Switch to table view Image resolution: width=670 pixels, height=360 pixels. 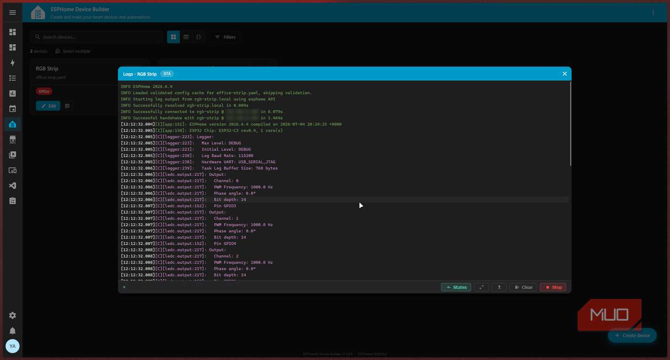click(186, 37)
